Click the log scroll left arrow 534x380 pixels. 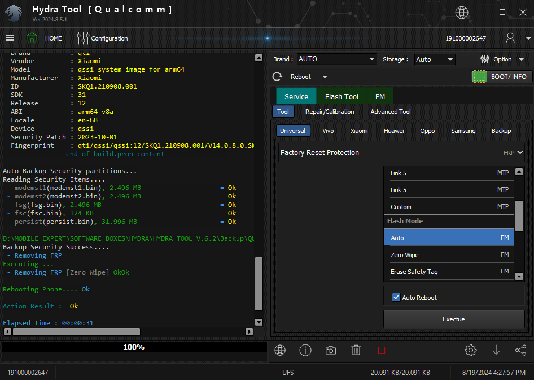pyautogui.click(x=7, y=332)
